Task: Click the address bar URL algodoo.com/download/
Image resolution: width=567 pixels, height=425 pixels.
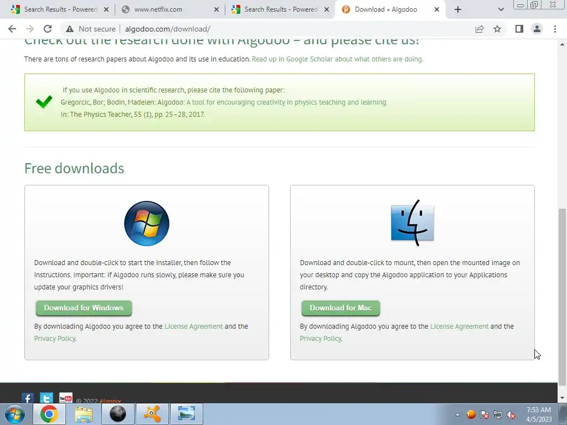Action: click(x=167, y=29)
